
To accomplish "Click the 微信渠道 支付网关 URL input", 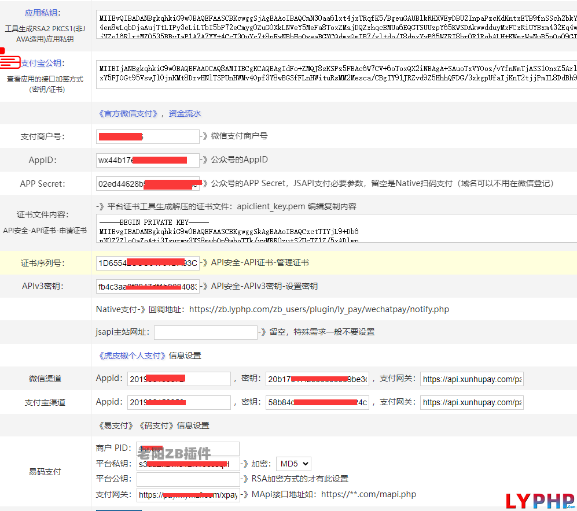I will point(472,379).
